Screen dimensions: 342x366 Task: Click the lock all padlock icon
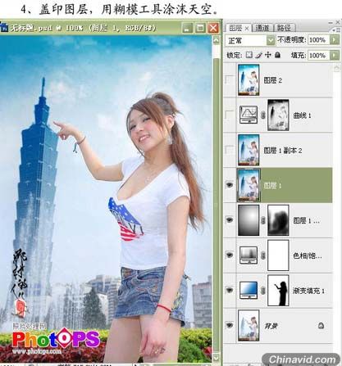(277, 55)
